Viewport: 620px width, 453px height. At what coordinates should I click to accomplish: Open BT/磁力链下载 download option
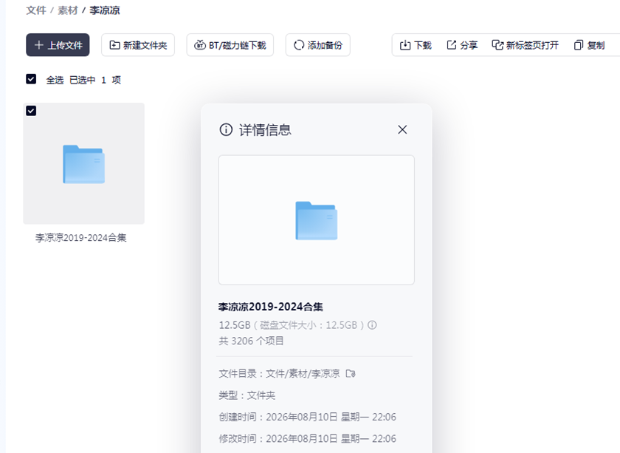(x=230, y=45)
